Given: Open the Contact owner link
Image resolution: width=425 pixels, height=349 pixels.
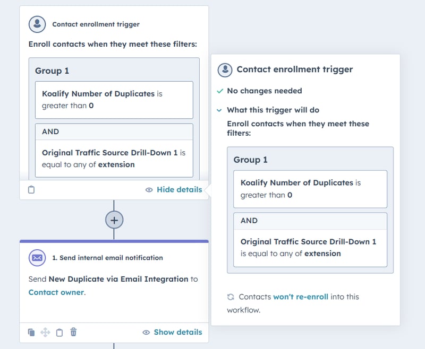Looking at the screenshot, I should click(56, 292).
